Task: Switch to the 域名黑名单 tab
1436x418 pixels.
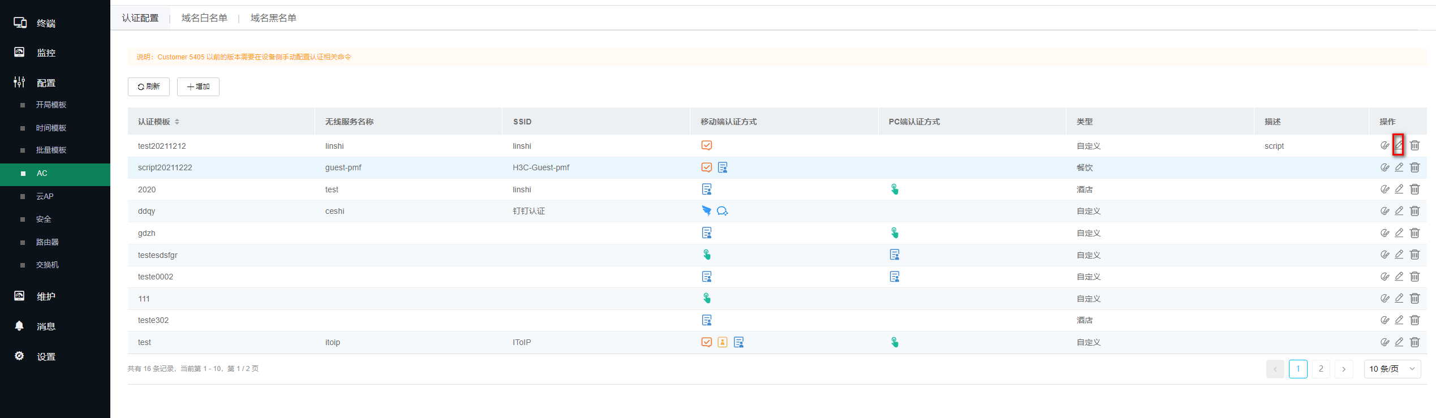Action: pyautogui.click(x=273, y=18)
